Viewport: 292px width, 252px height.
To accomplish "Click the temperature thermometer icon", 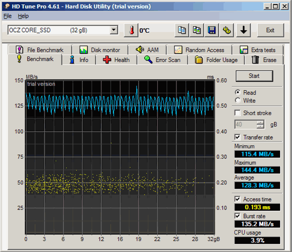I will pyautogui.click(x=131, y=30).
